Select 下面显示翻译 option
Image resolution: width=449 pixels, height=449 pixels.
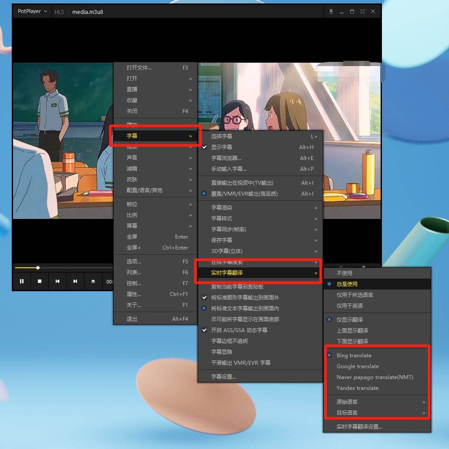tap(377, 341)
